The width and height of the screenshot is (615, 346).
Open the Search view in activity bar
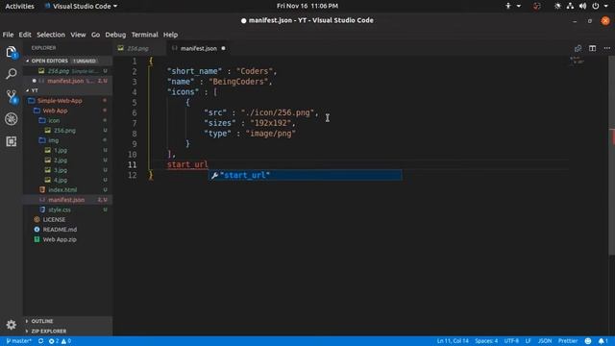pyautogui.click(x=11, y=73)
